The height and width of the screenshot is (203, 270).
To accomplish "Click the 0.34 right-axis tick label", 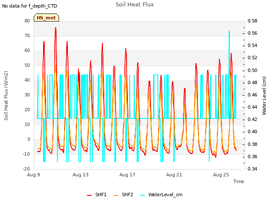I will 252,169.
